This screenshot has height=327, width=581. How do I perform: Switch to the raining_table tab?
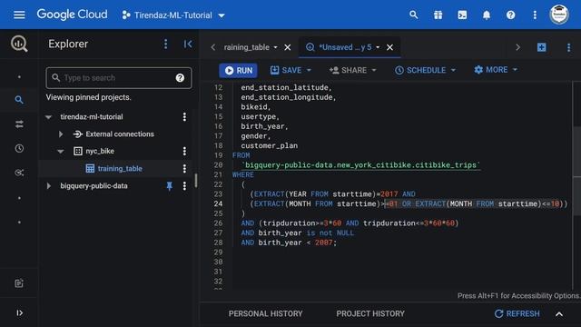pyautogui.click(x=246, y=47)
